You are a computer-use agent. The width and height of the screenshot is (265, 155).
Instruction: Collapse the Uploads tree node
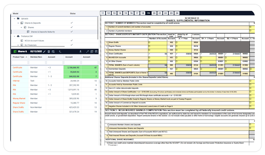[15, 18]
